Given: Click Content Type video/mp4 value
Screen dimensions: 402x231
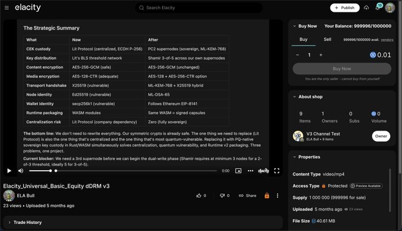Looking at the screenshot, I should (x=333, y=174).
